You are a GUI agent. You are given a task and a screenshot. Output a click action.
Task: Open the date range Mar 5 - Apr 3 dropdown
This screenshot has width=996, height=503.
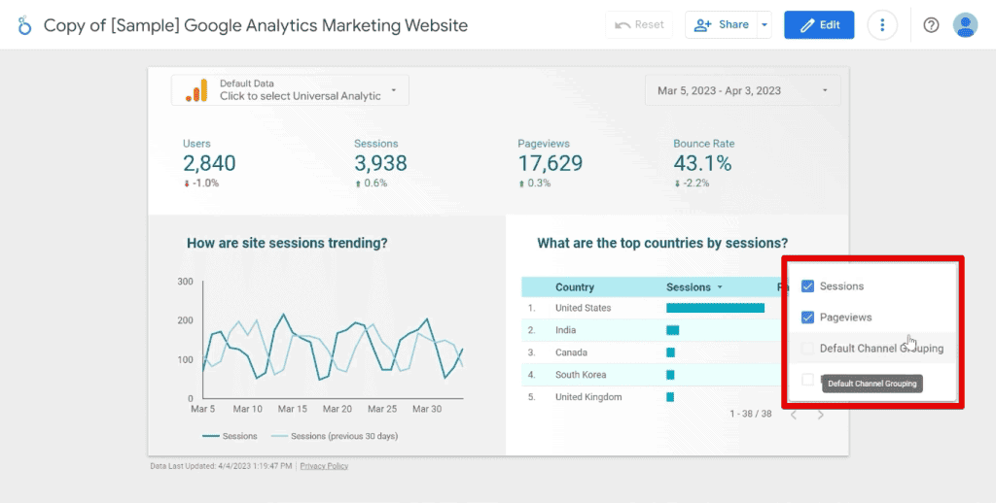[x=742, y=90]
